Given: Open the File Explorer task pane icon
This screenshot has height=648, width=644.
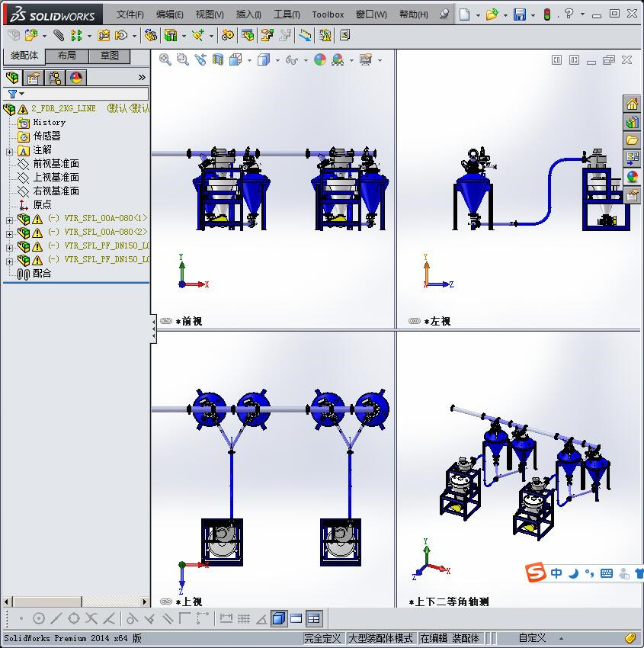Looking at the screenshot, I should (632, 140).
